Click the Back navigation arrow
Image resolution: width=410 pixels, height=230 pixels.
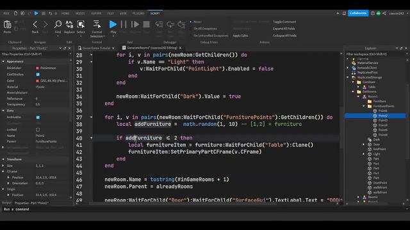(x=35, y=25)
